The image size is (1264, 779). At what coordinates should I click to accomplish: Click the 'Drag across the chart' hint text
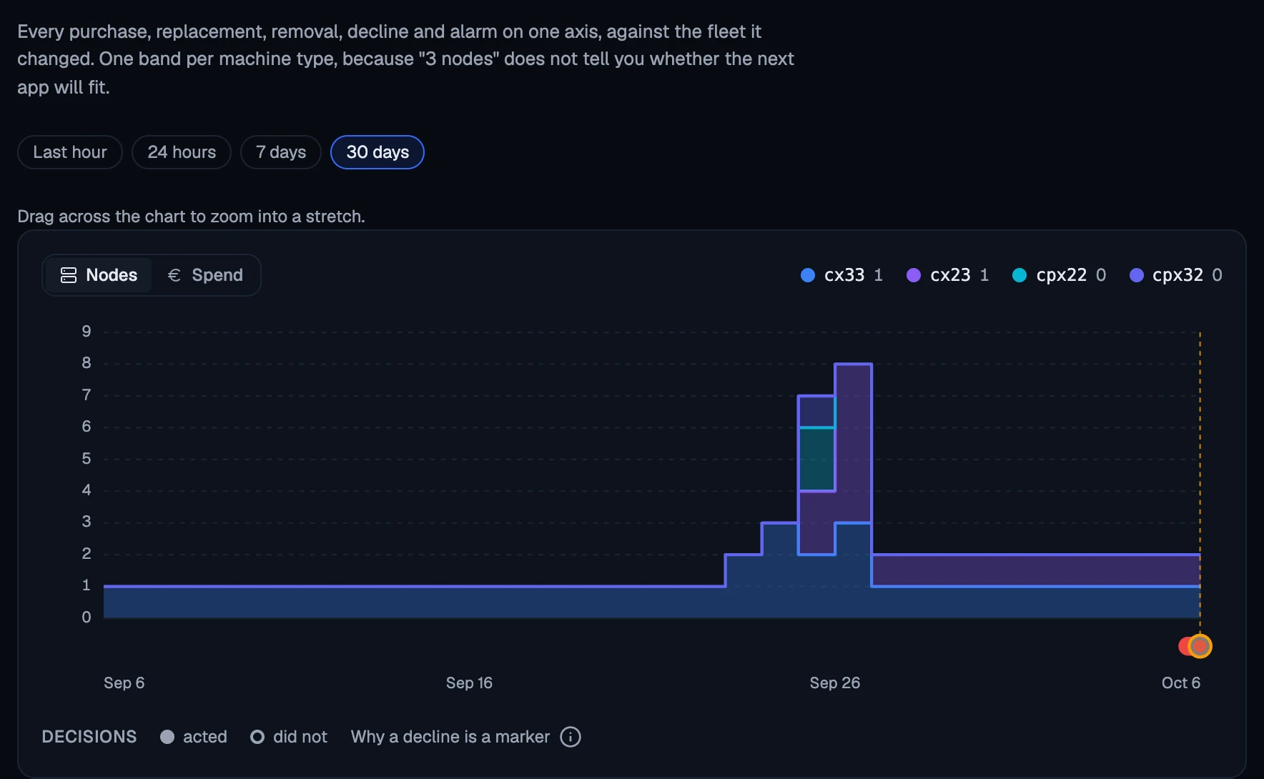pos(191,217)
